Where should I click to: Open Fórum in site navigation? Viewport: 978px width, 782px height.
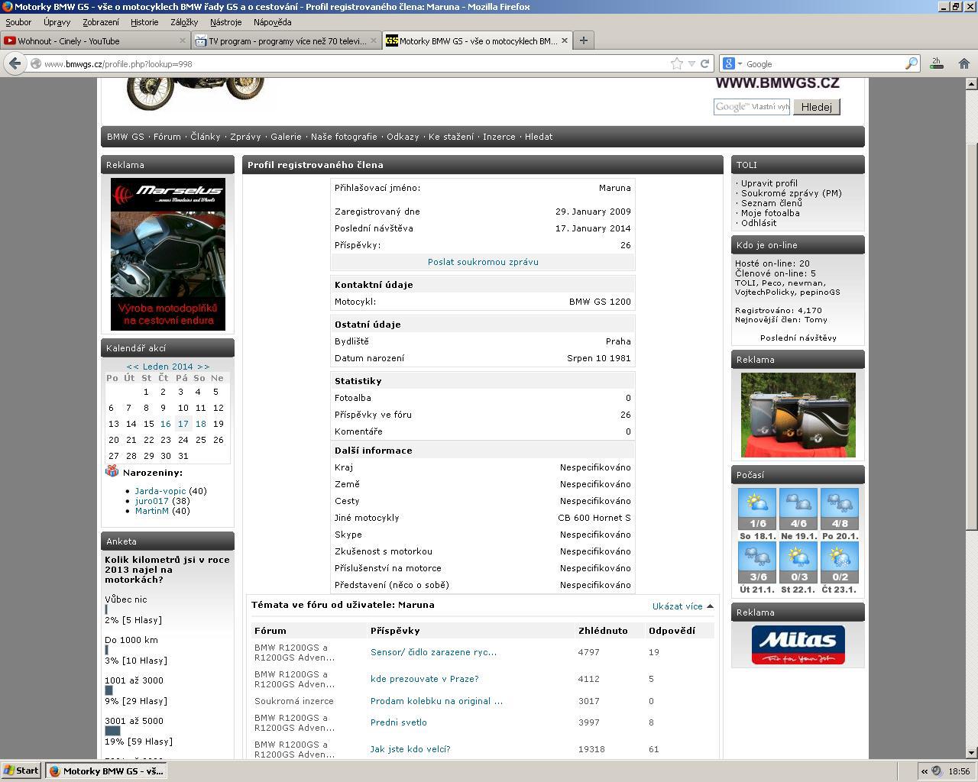click(x=167, y=137)
